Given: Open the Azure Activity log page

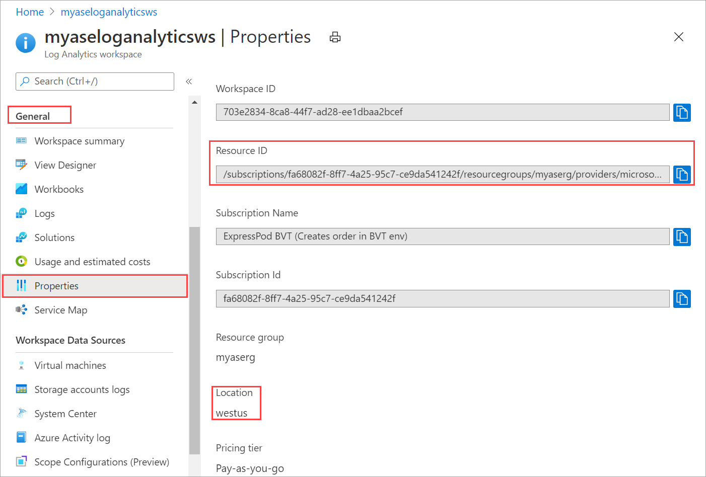Looking at the screenshot, I should [72, 437].
